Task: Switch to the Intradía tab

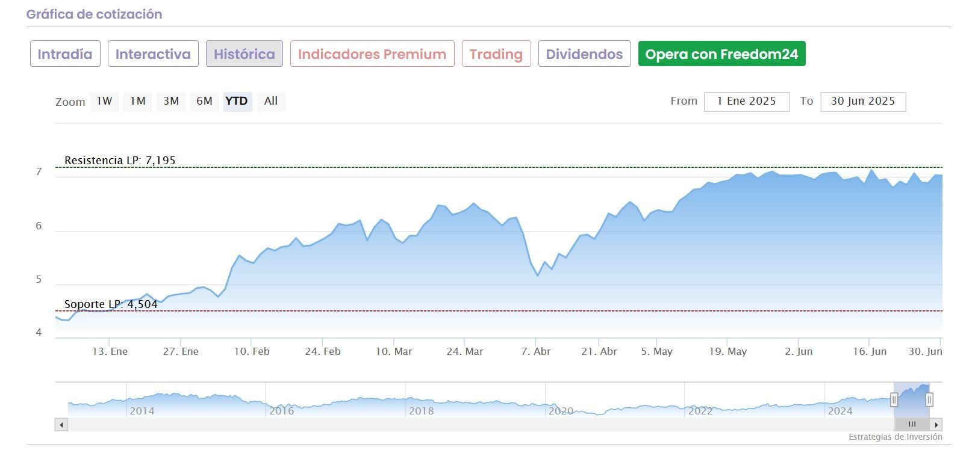Action: pos(65,54)
